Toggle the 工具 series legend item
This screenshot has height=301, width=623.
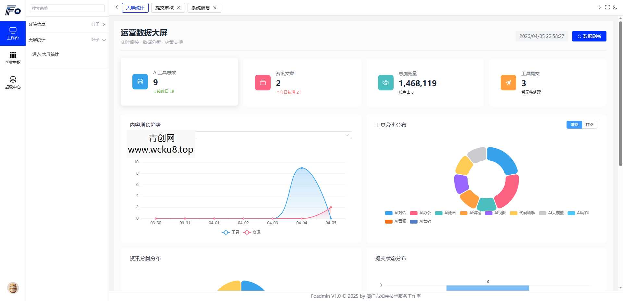231,232
